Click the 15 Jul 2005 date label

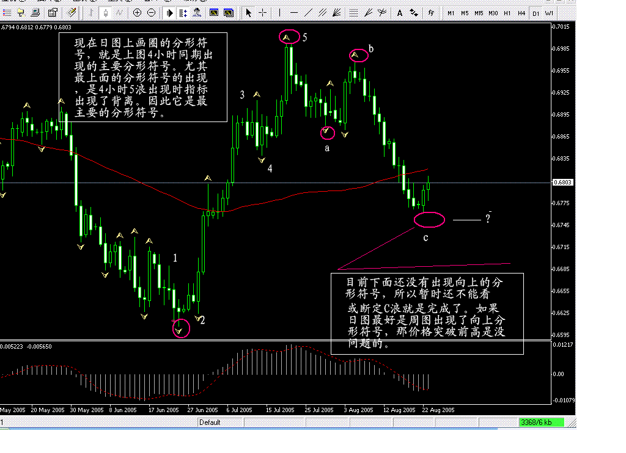click(280, 410)
